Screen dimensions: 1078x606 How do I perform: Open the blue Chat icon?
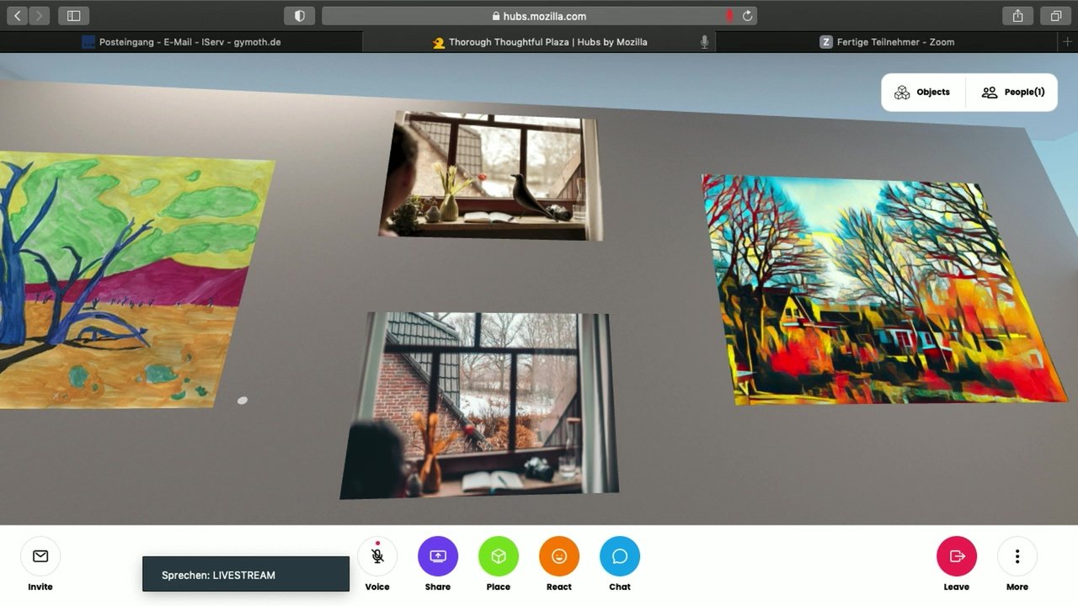[x=620, y=556]
